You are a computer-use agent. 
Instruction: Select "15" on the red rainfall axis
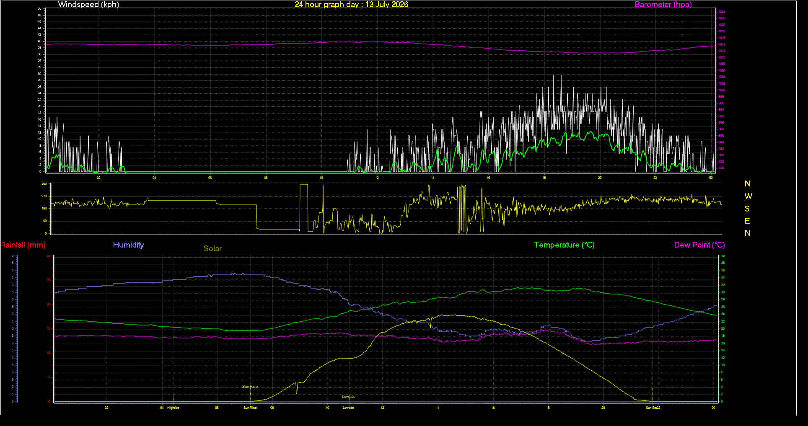49,329
